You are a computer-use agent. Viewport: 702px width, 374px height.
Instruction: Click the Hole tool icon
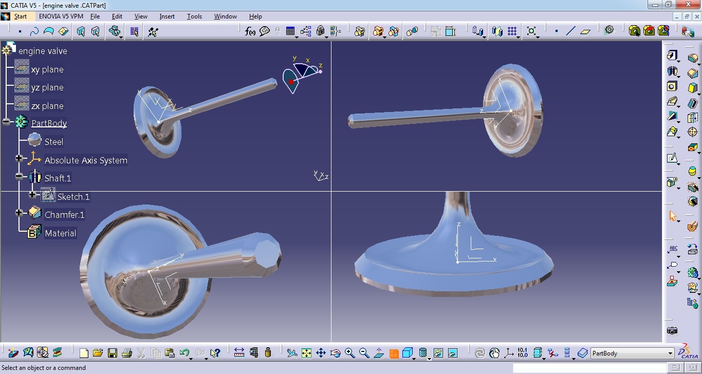click(x=672, y=86)
